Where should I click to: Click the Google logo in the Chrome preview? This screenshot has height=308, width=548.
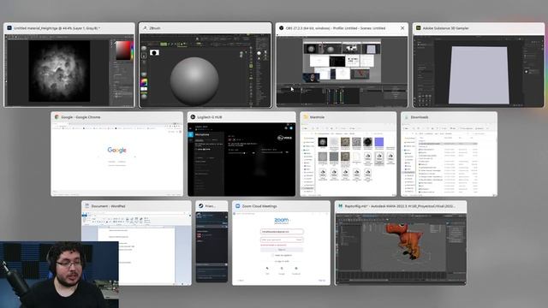pos(116,151)
